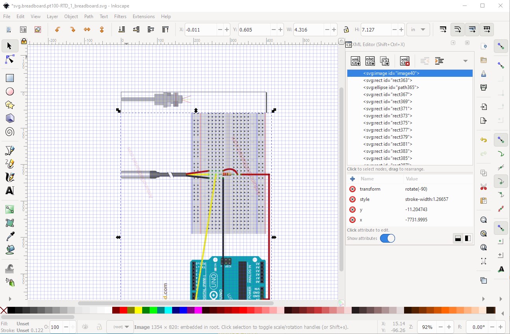
Task: Add new XML text node
Action: [x=370, y=61]
